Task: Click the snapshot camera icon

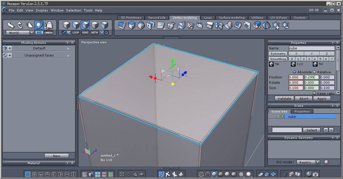Action: pyautogui.click(x=315, y=174)
